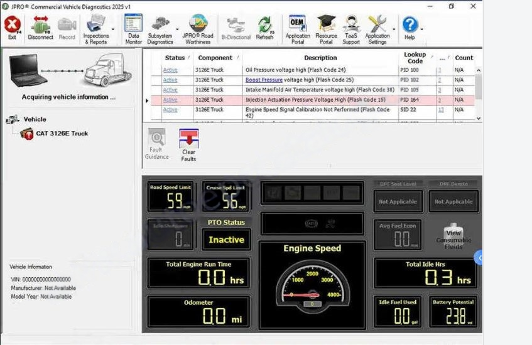
Task: Click the Total Engine Run Time readout
Action: 198,273
